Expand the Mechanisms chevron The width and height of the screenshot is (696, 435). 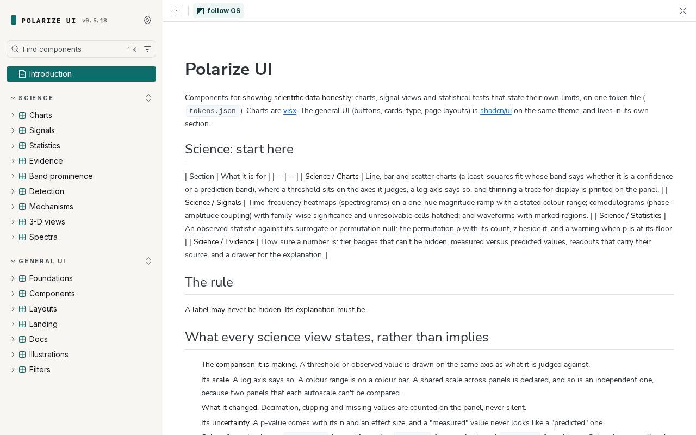(13, 207)
